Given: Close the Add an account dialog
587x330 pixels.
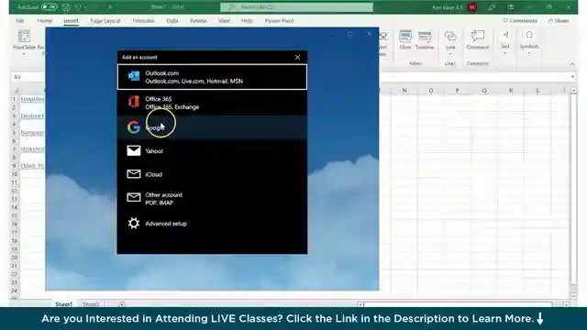Looking at the screenshot, I should coord(297,57).
